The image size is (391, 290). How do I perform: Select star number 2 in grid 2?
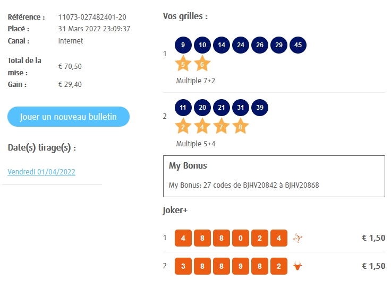[x=183, y=127]
